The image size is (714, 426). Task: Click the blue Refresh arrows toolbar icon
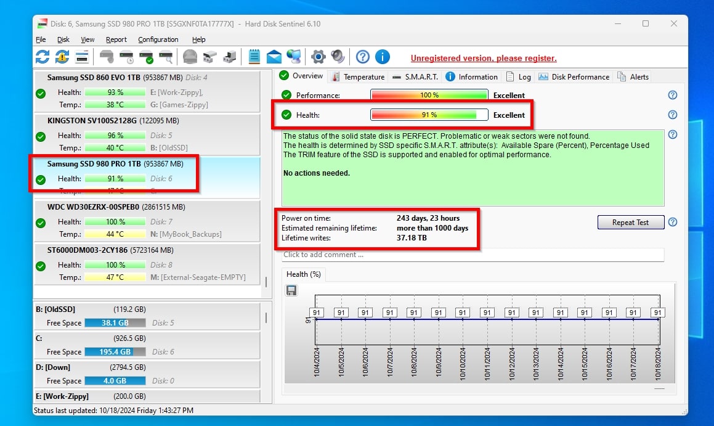(x=43, y=57)
